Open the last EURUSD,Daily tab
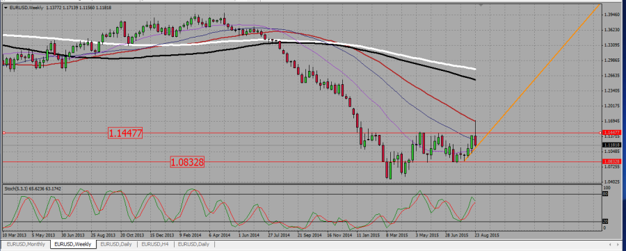626x251 pixels. point(193,244)
